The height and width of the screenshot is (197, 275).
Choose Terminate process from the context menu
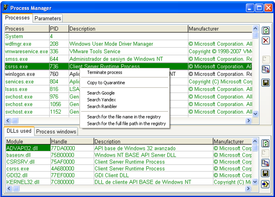(105, 72)
